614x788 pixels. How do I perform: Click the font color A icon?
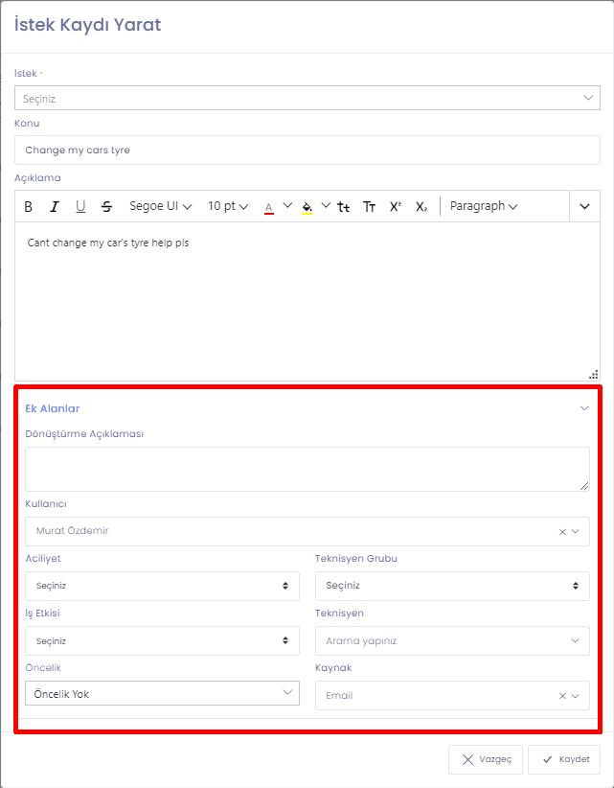(269, 207)
